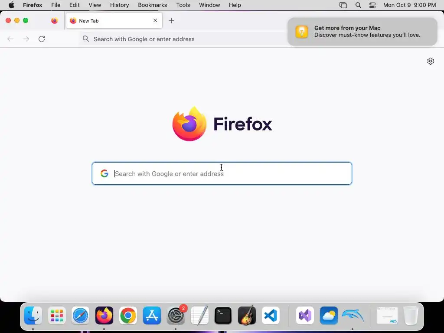Close the New Tab tab
Viewport: 444px width, 333px height.
coord(155,20)
